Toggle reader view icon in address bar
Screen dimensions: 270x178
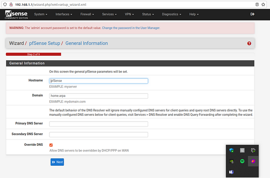[x=257, y=5]
